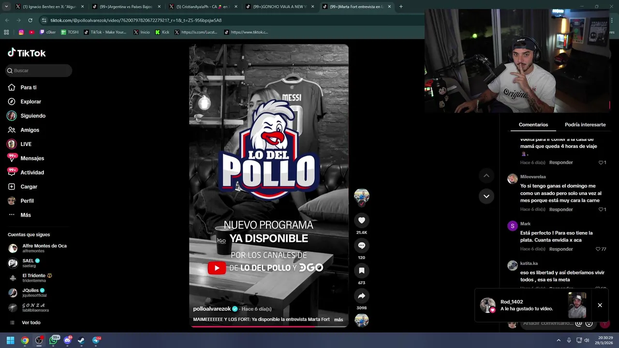Open Chrome apps grid in bookmarks bar
Screen dimensions: 619x348
pyautogui.click(x=6, y=32)
